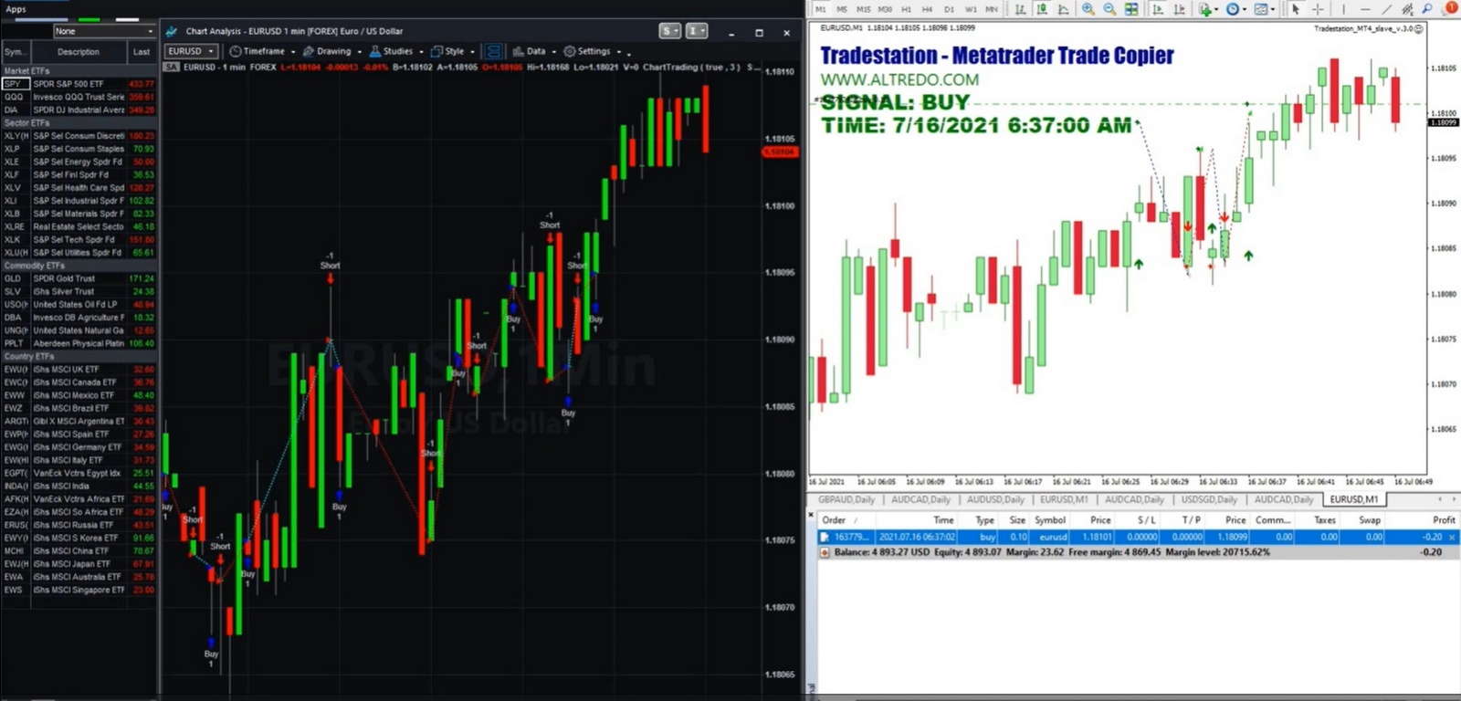Select the horizontal line drawing tool
Screen dimensions: 1461x701
tap(1365, 9)
